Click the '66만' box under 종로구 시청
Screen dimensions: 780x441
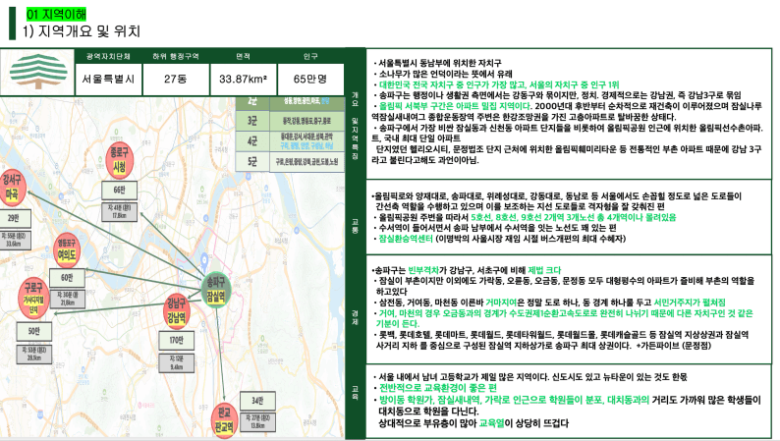(120, 191)
